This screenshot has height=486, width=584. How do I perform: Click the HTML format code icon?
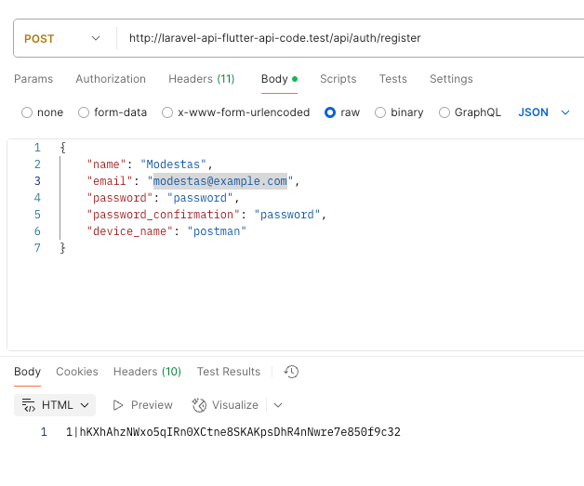tap(29, 405)
